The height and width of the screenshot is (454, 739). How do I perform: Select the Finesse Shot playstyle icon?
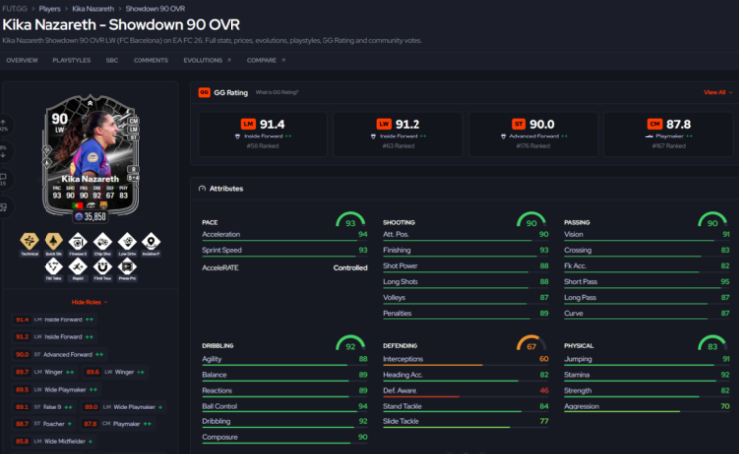tap(78, 242)
